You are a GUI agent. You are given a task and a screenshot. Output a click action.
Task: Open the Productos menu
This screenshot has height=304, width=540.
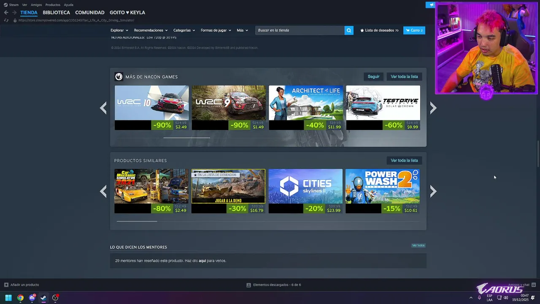(53, 5)
